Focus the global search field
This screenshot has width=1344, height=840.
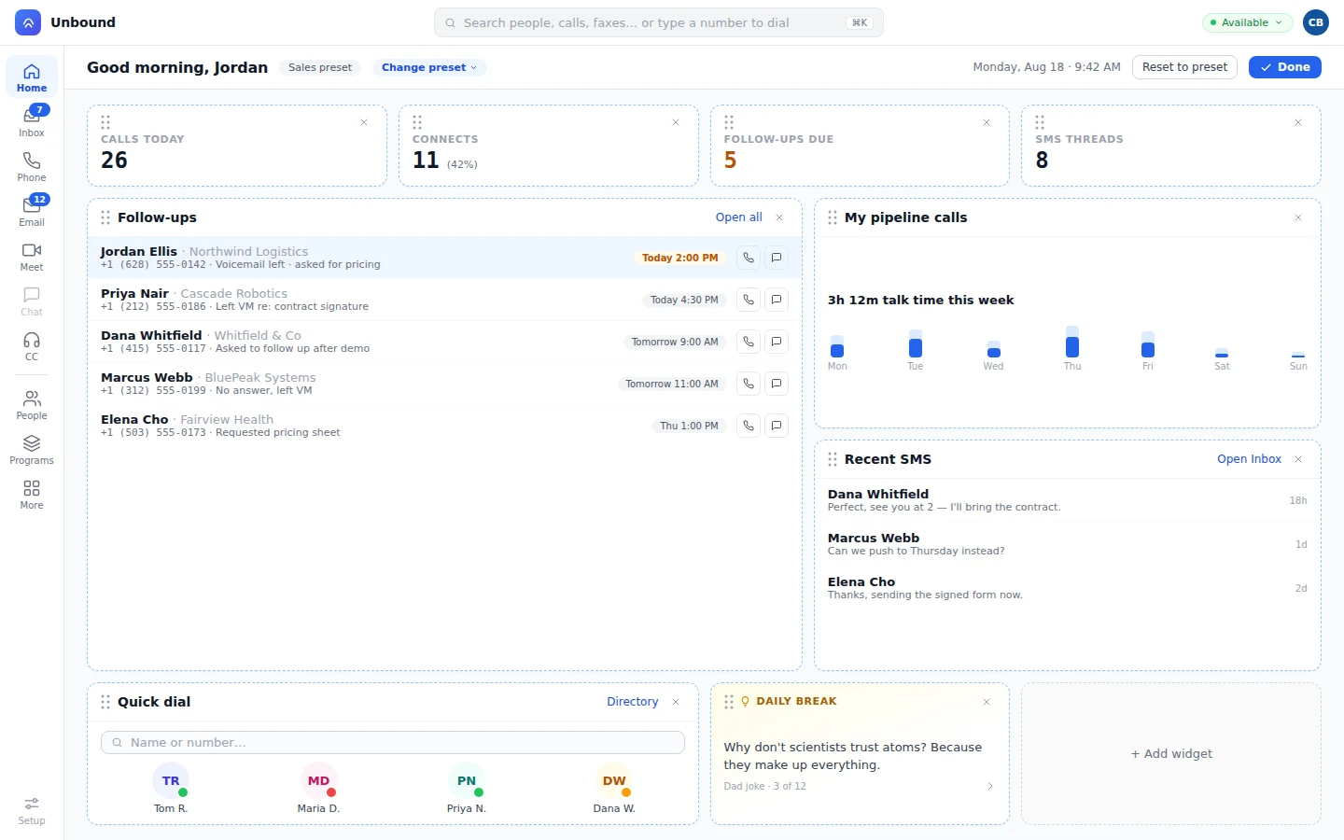point(659,22)
